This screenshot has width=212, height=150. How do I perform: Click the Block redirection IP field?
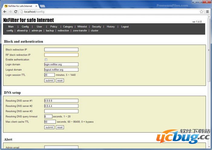(61, 50)
